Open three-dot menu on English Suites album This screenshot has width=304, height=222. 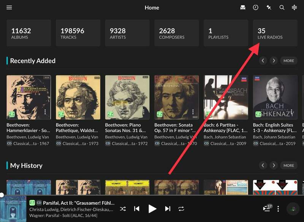[x=291, y=112]
